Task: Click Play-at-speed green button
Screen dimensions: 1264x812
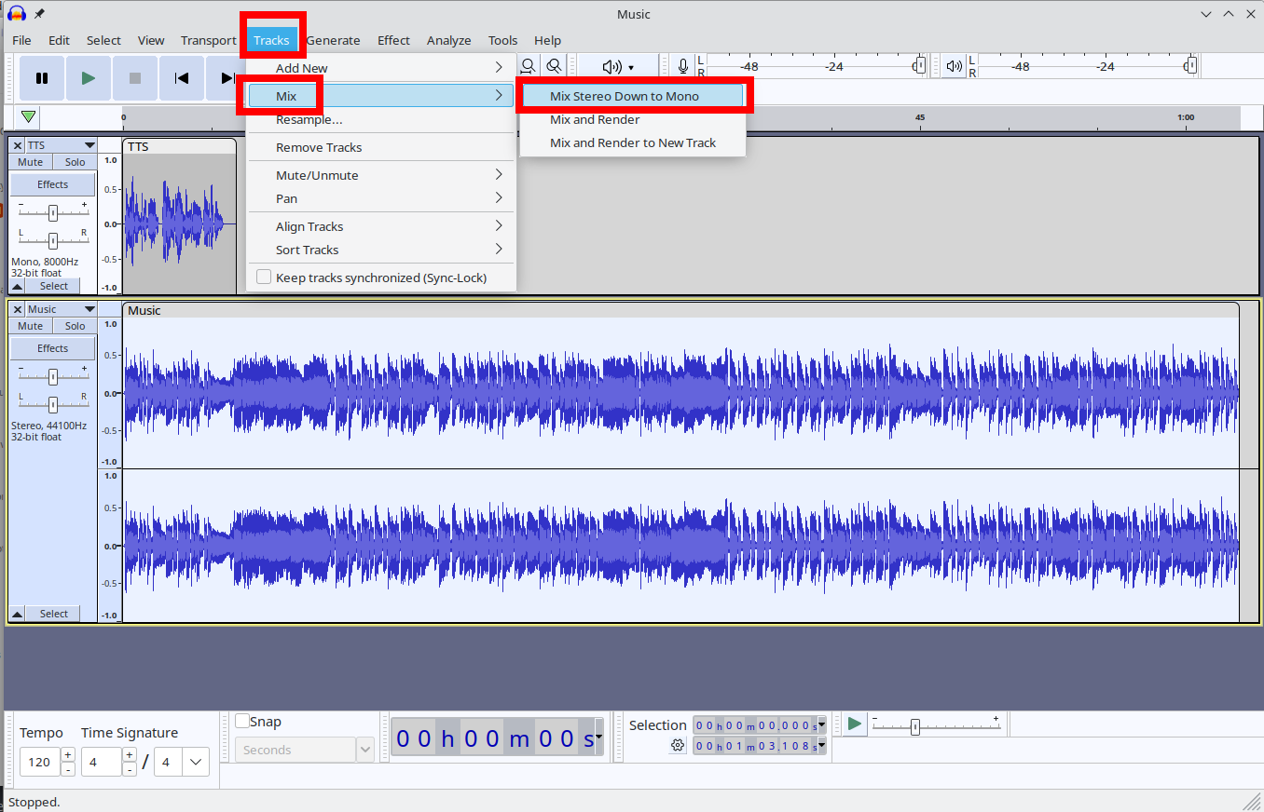Action: (x=855, y=724)
